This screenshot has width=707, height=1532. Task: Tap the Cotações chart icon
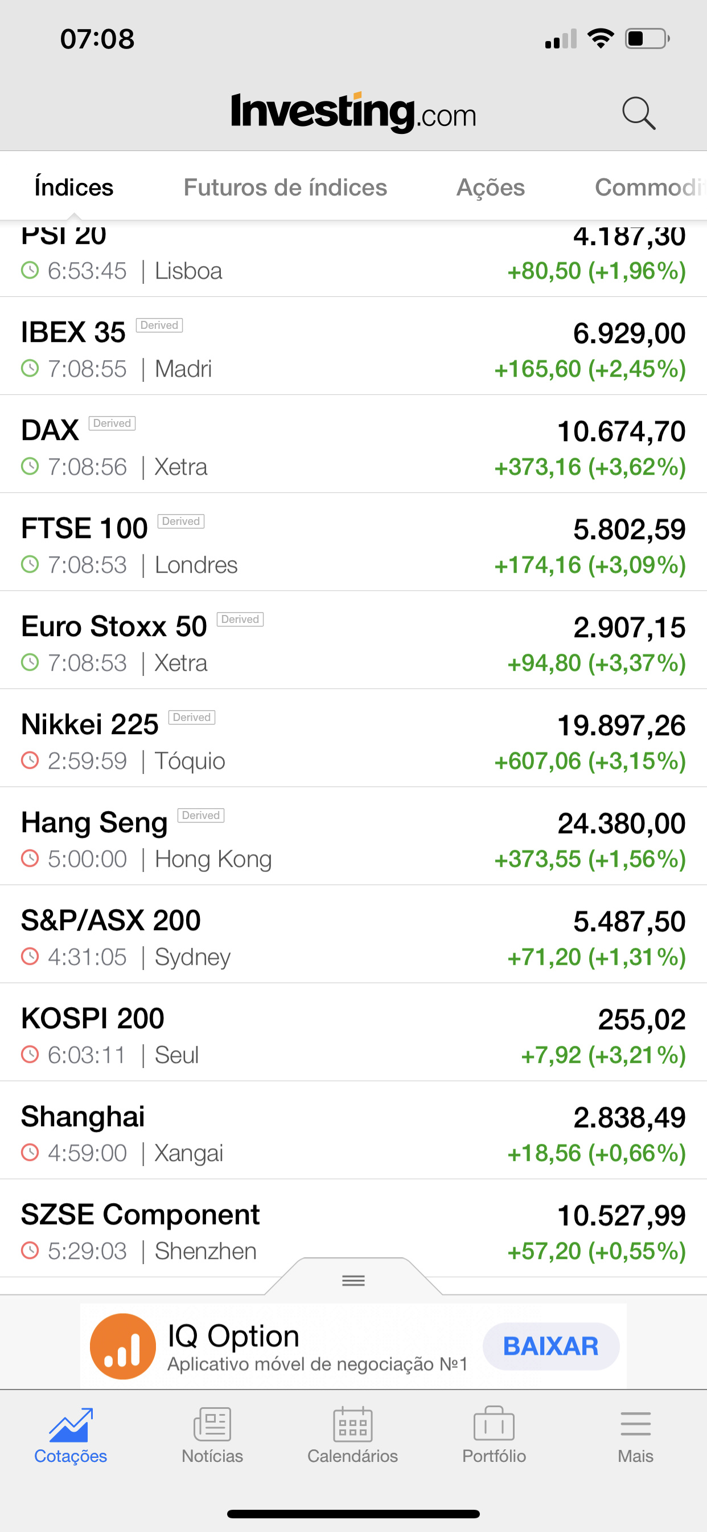pyautogui.click(x=71, y=1424)
